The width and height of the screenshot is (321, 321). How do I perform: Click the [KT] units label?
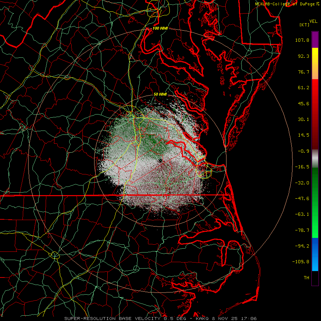(x=305, y=25)
